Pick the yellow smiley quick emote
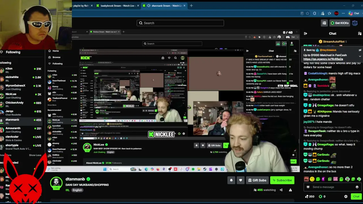The height and width of the screenshot is (204, 363). click(312, 179)
